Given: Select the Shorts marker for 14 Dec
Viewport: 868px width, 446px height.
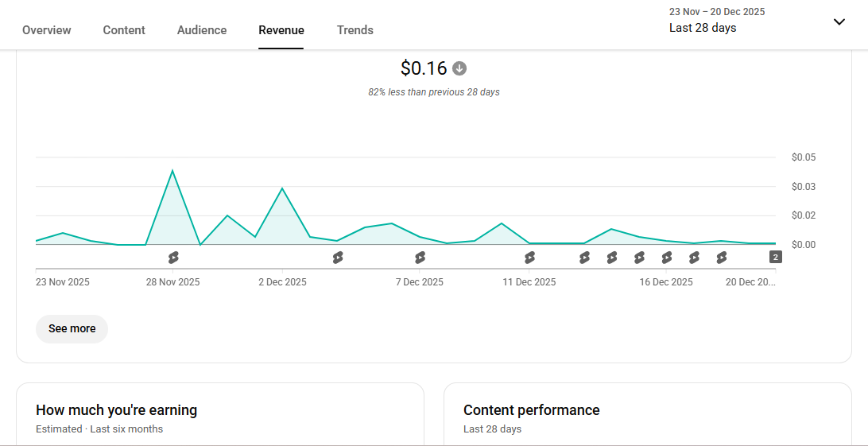Looking at the screenshot, I should click(x=612, y=258).
